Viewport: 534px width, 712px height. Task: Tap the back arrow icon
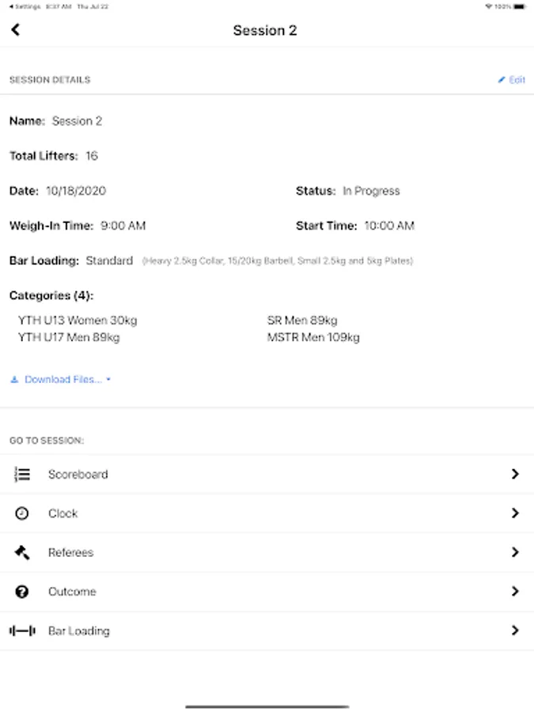[15, 30]
